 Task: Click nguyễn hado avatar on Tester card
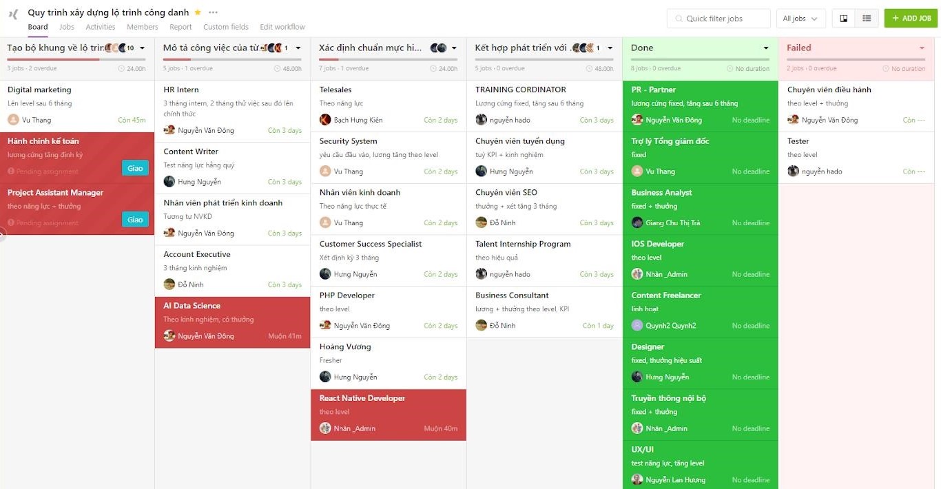pos(794,171)
